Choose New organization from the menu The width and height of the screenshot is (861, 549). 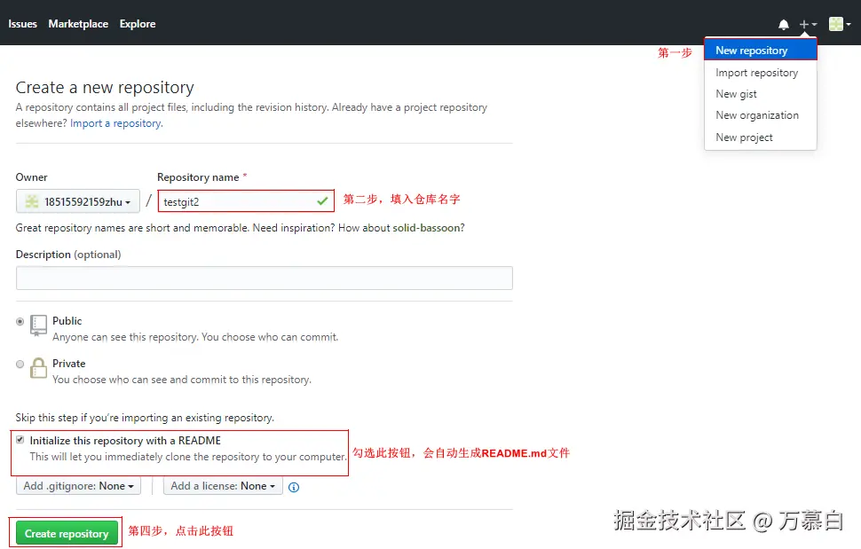click(761, 115)
